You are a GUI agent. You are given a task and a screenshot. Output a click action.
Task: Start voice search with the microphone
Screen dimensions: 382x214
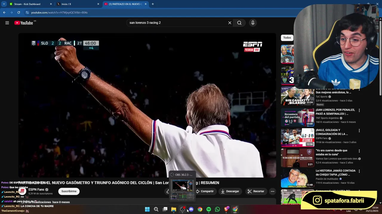click(253, 23)
